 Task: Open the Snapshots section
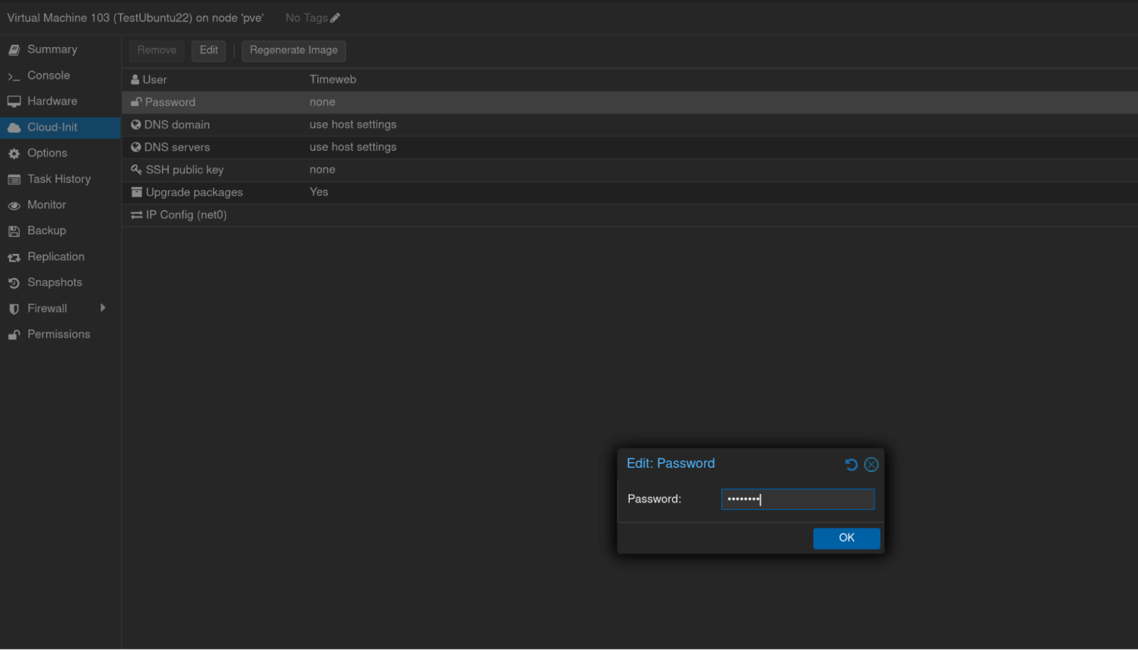coord(55,282)
